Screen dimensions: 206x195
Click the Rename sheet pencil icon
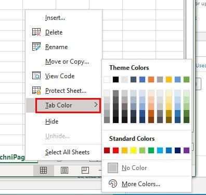36,46
